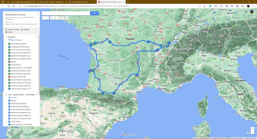Select 1 Rue de Sigise Longue waypoint
Viewport: 257px width, 139px height.
(x=21, y=89)
